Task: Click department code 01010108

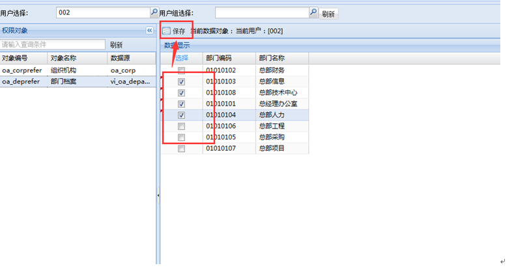Action: [221, 93]
